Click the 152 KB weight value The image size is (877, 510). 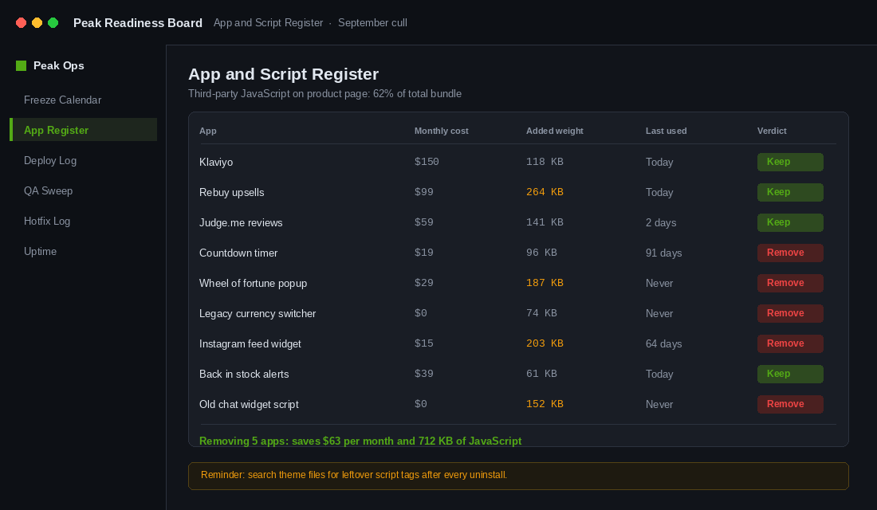click(545, 404)
